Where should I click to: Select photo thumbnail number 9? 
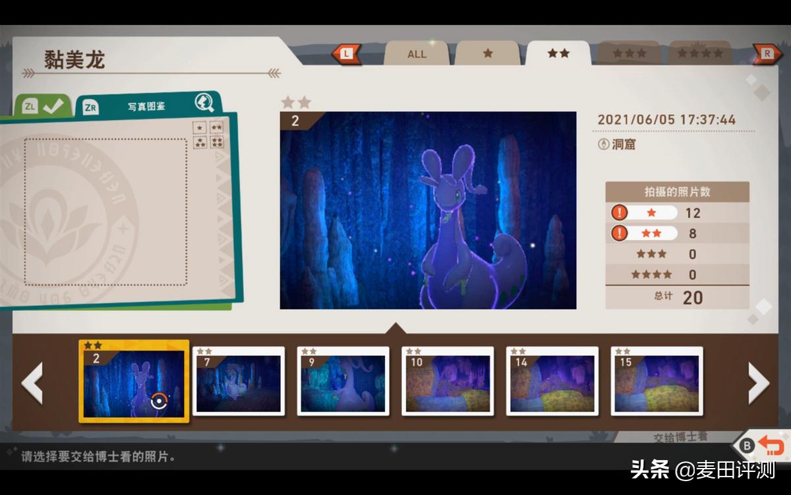coord(343,381)
